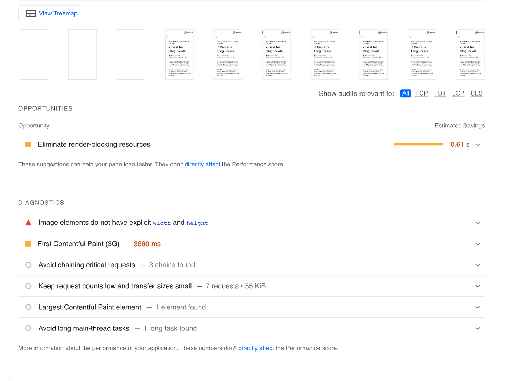Expand Avoid chaining critical requests chevron

click(478, 265)
